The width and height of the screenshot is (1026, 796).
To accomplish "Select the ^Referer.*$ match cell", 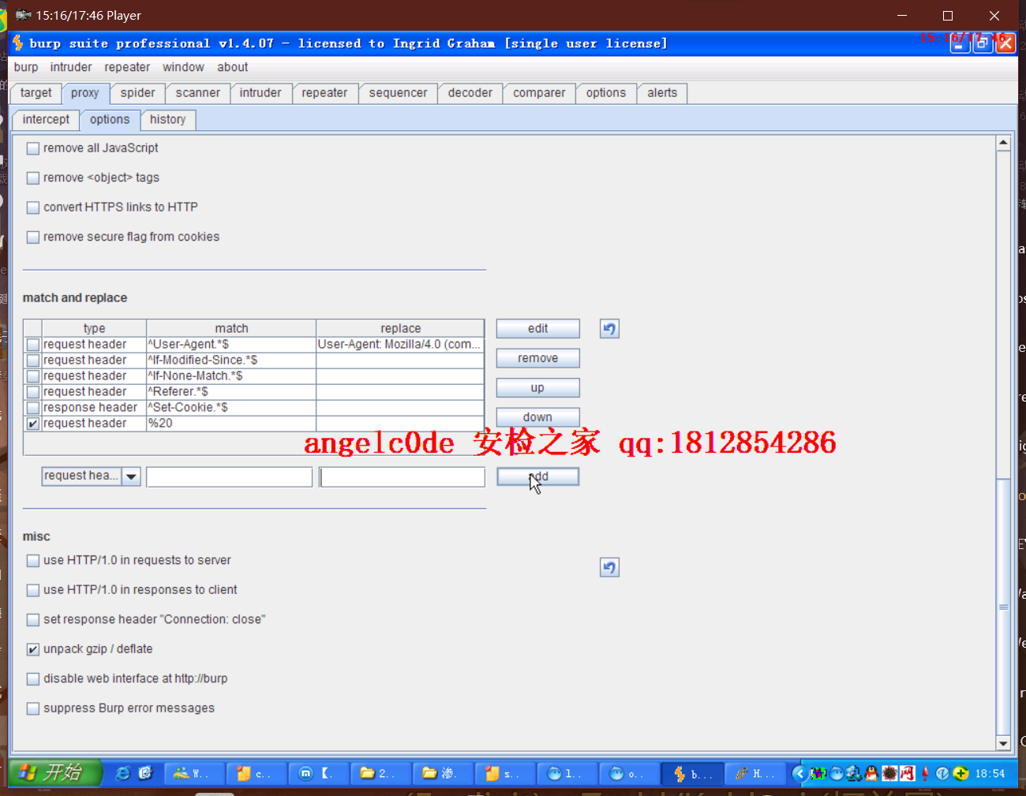I will 231,392.
